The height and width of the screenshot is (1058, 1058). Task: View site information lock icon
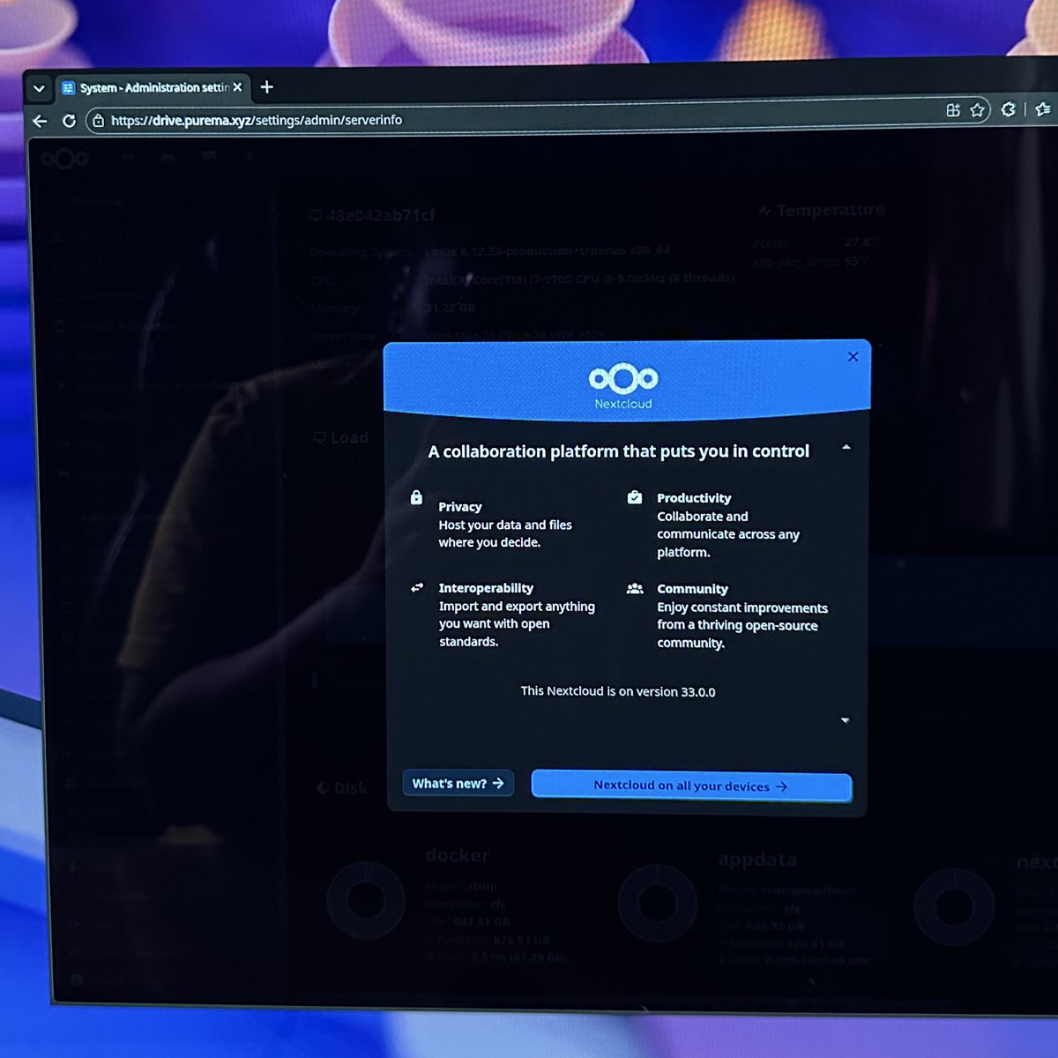point(99,121)
